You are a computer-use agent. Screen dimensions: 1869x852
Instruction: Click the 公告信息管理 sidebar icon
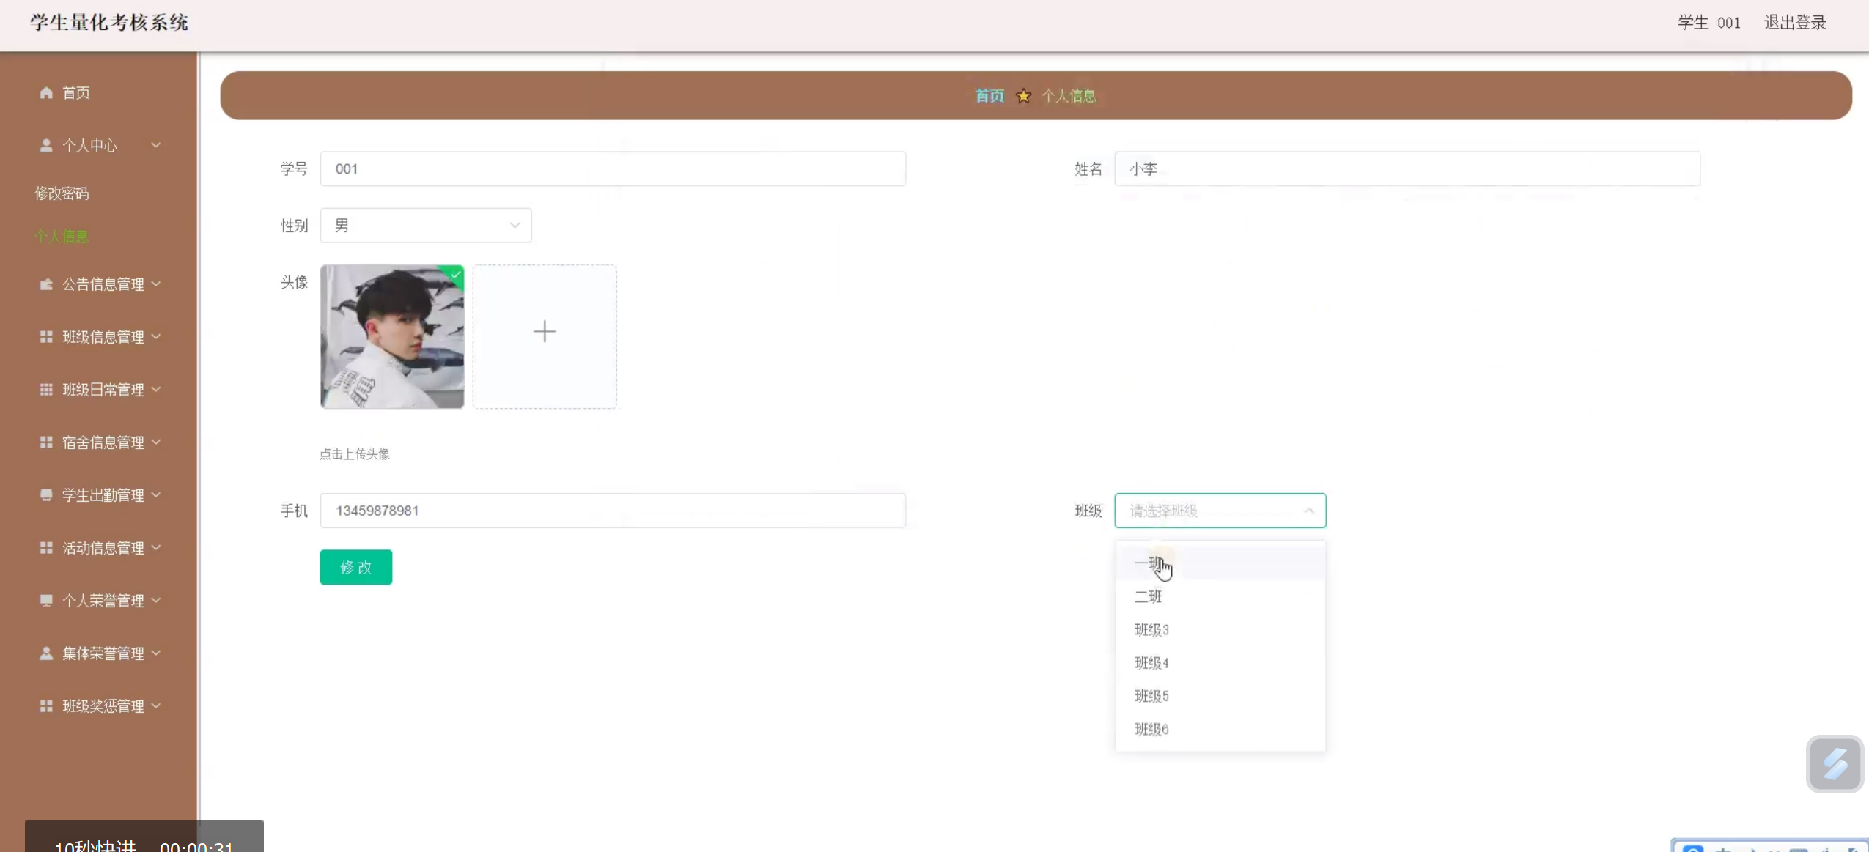46,284
